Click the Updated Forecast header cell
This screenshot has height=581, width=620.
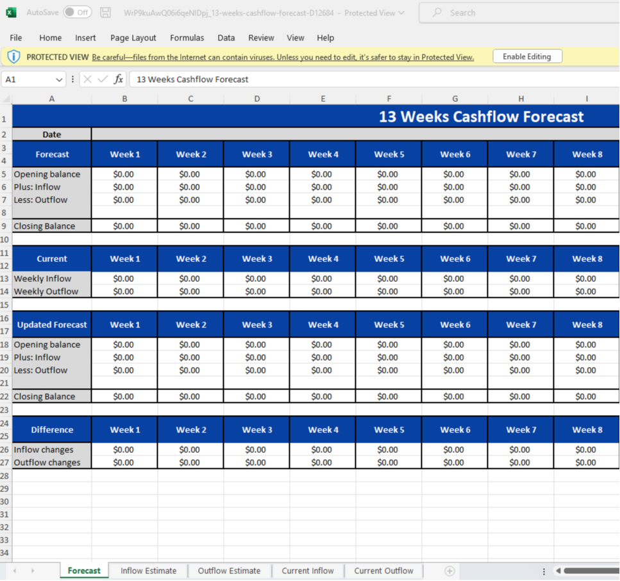click(x=52, y=325)
